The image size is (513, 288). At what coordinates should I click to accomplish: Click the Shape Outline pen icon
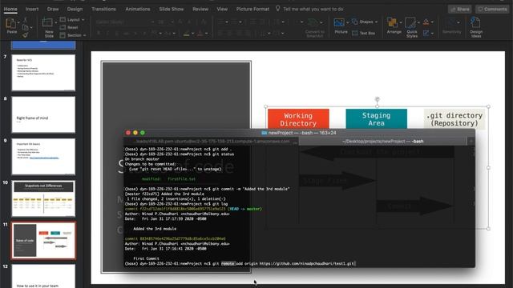click(x=426, y=33)
